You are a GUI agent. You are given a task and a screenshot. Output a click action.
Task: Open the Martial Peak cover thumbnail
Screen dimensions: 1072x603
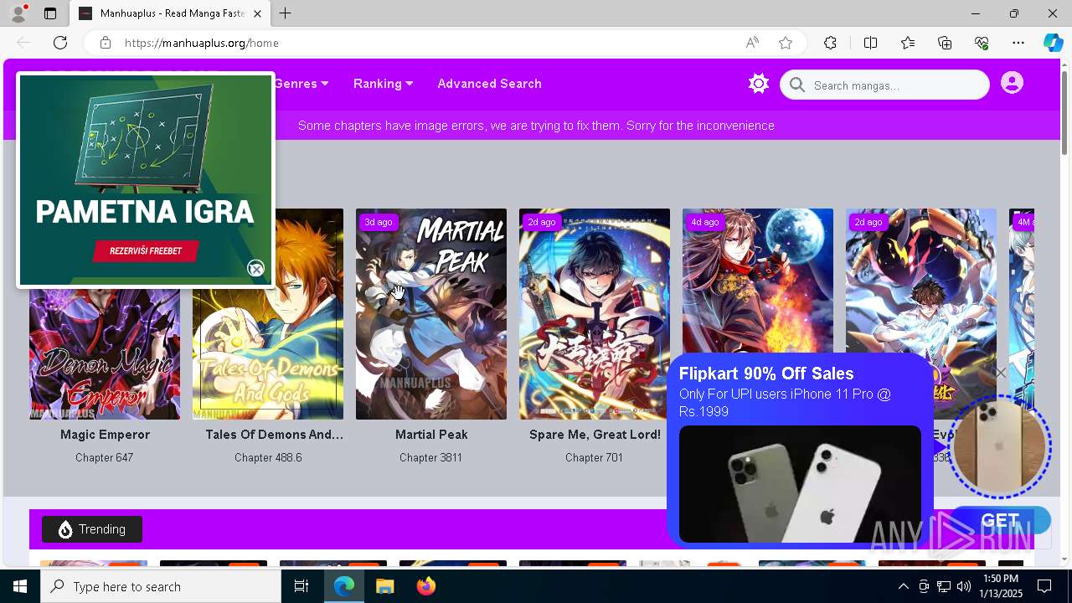pos(431,314)
